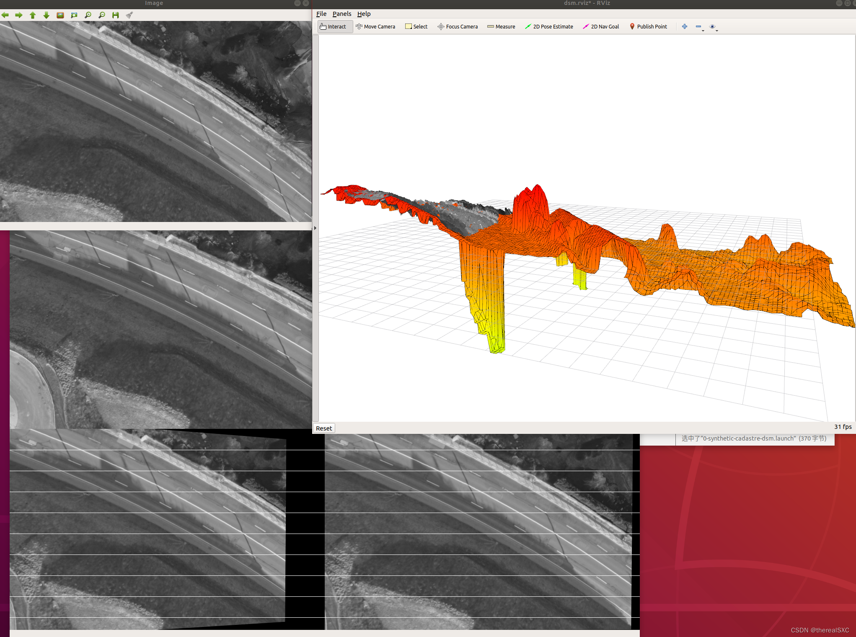The width and height of the screenshot is (856, 637).
Task: Click the blue plus add tool icon
Action: coord(685,26)
